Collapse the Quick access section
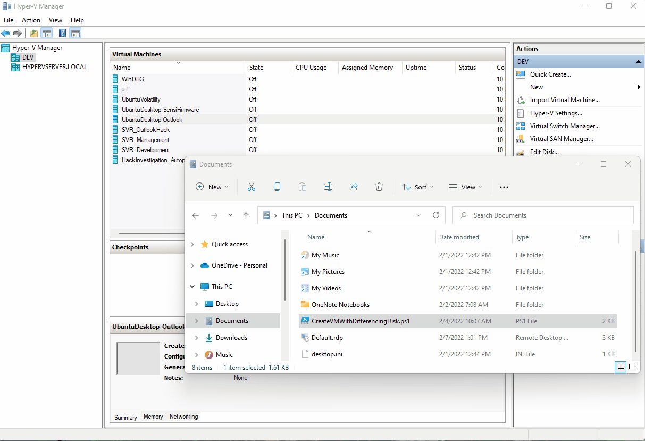This screenshot has height=441, width=645. 192,244
